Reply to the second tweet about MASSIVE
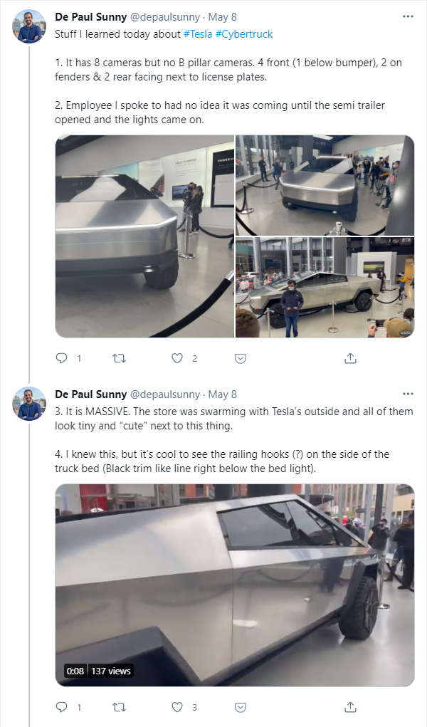The image size is (427, 727). click(62, 706)
